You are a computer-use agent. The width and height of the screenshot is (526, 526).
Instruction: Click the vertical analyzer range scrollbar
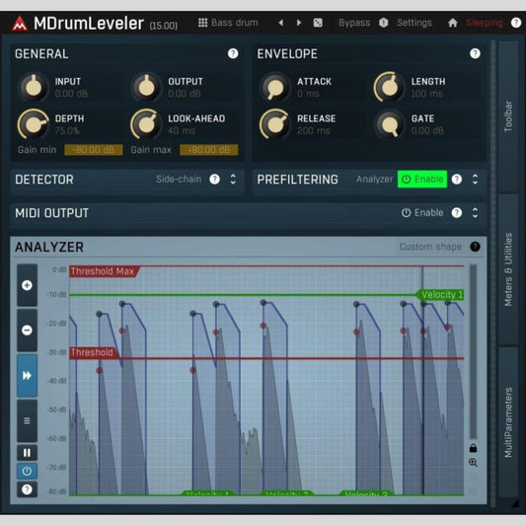pos(473,351)
